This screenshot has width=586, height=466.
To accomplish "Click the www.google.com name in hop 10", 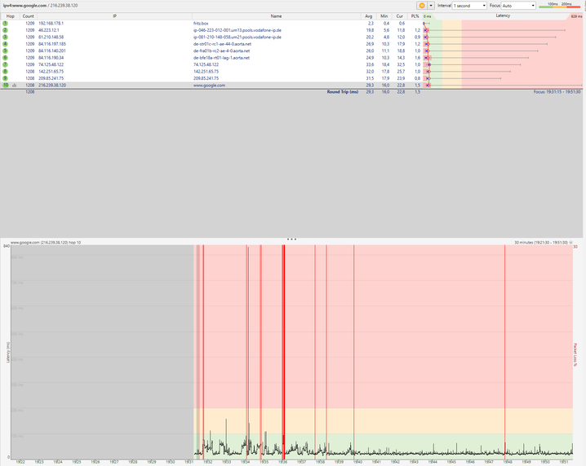I will 209,85.
